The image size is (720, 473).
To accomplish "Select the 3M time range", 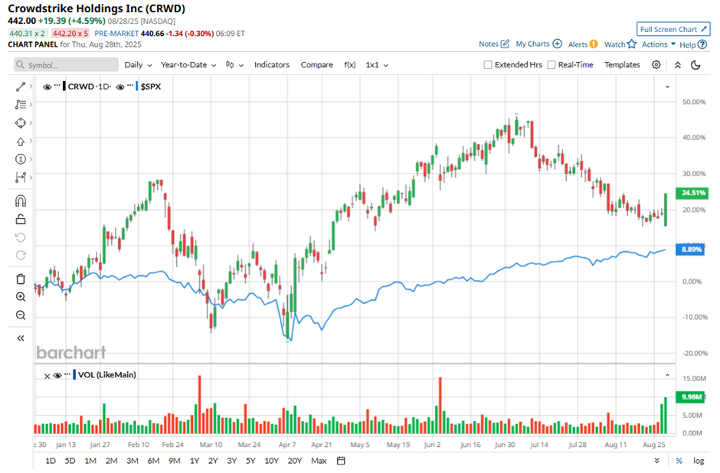I will (133, 461).
